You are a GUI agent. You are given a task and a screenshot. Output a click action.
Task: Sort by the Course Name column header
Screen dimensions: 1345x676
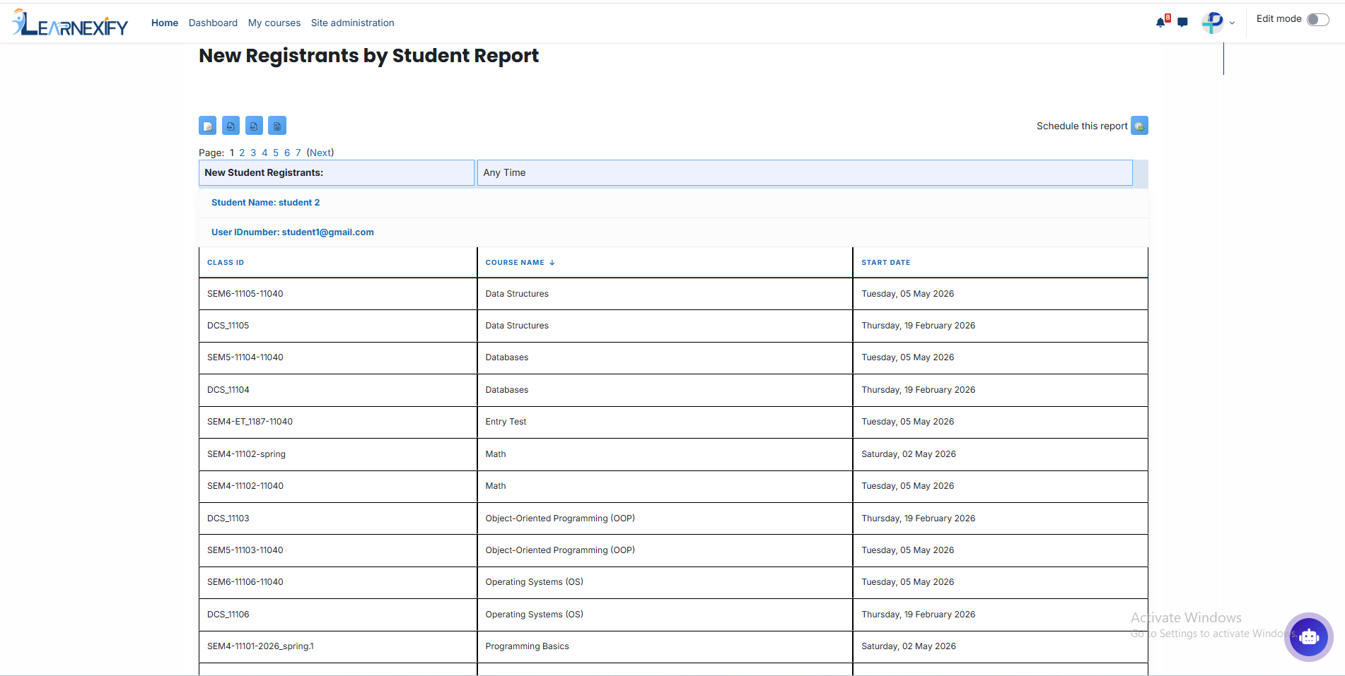[x=515, y=263]
